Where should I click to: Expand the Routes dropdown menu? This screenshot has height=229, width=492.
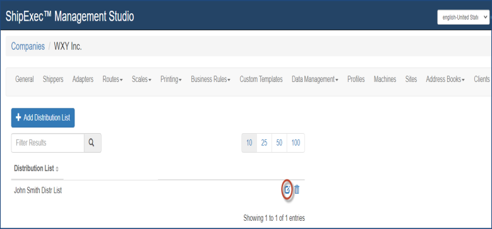click(x=112, y=79)
